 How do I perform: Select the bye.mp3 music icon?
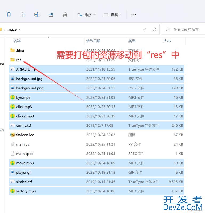[13, 97]
